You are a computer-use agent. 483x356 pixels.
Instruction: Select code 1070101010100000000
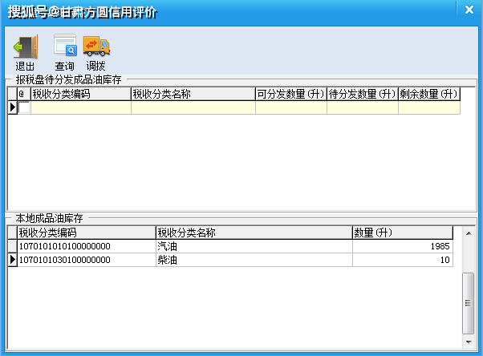[65, 246]
